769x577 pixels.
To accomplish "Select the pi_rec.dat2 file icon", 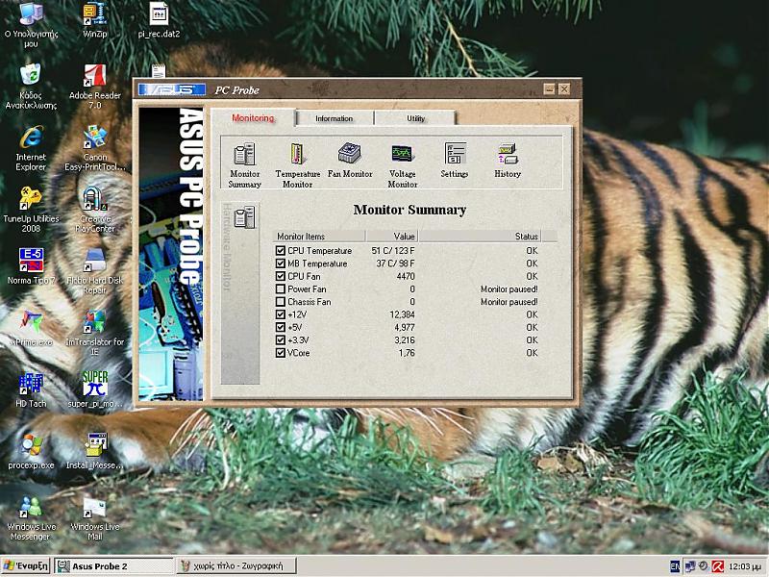I will tap(159, 20).
